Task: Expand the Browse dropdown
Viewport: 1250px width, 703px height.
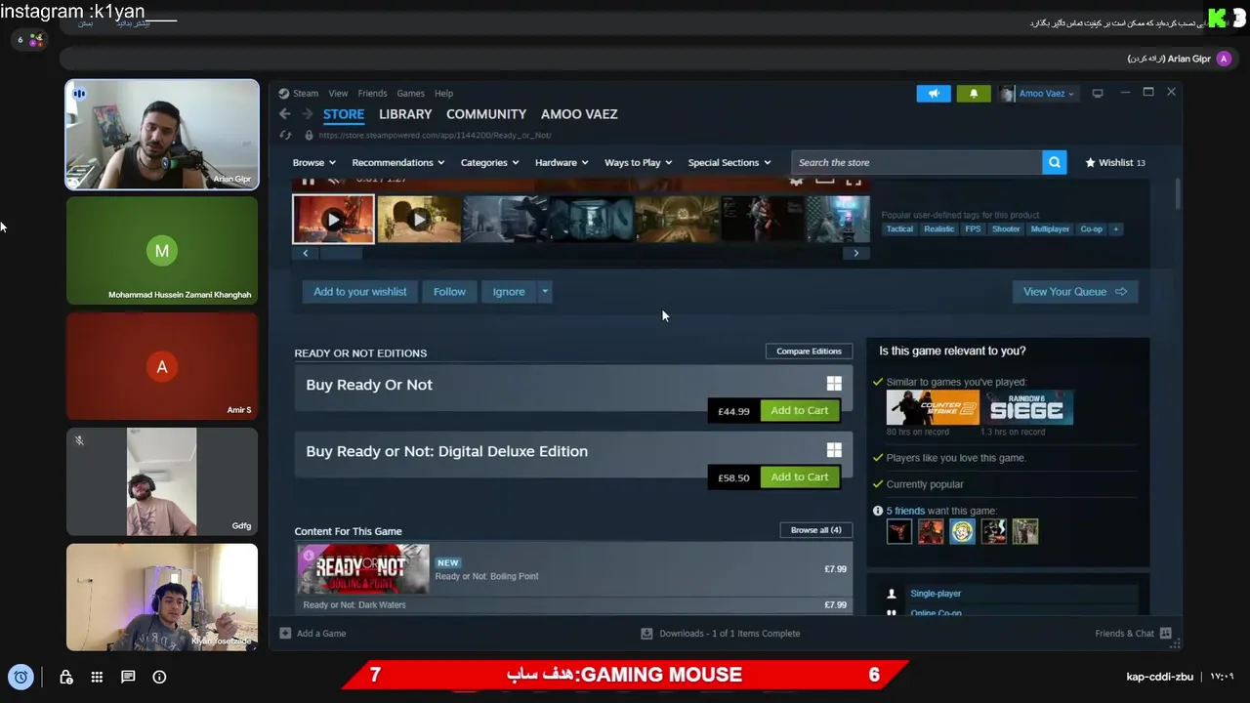Action: pyautogui.click(x=314, y=162)
